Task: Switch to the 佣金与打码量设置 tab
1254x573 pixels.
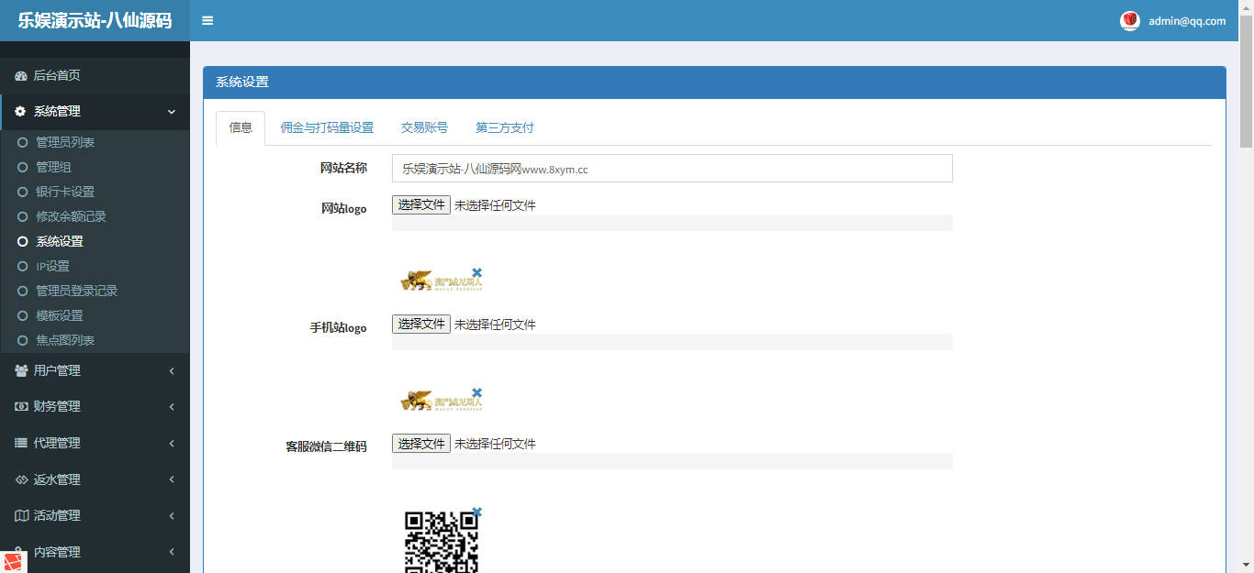Action: pos(327,128)
